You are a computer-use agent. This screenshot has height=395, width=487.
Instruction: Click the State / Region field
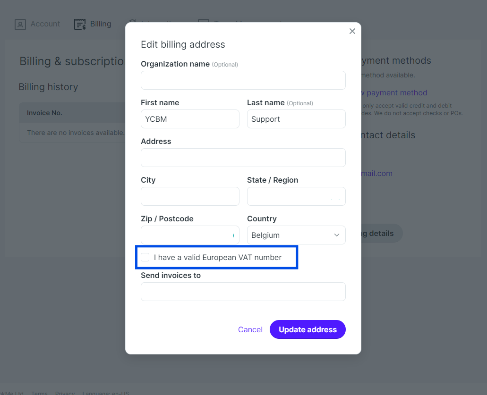click(296, 196)
